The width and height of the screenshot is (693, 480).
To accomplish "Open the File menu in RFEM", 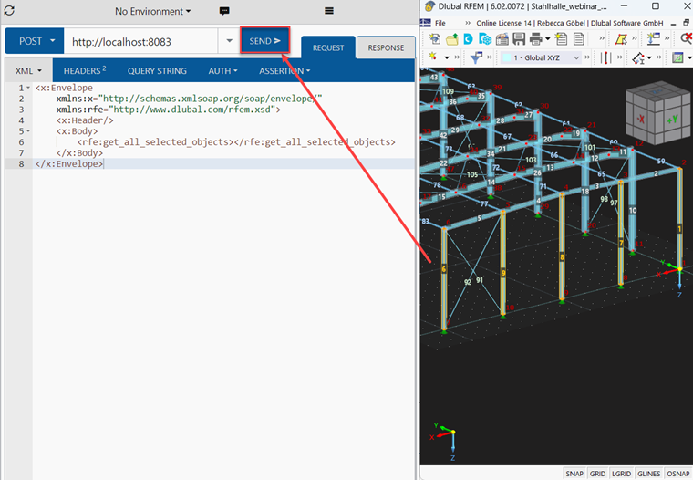I will 440,23.
